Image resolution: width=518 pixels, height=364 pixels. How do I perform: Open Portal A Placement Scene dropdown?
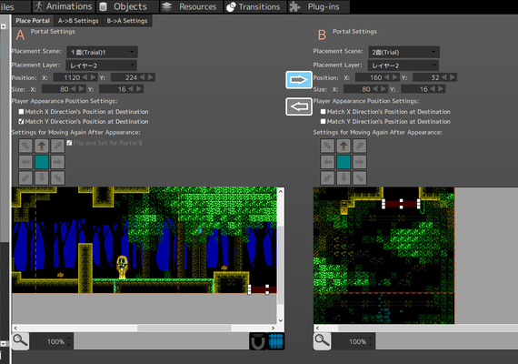[102, 52]
